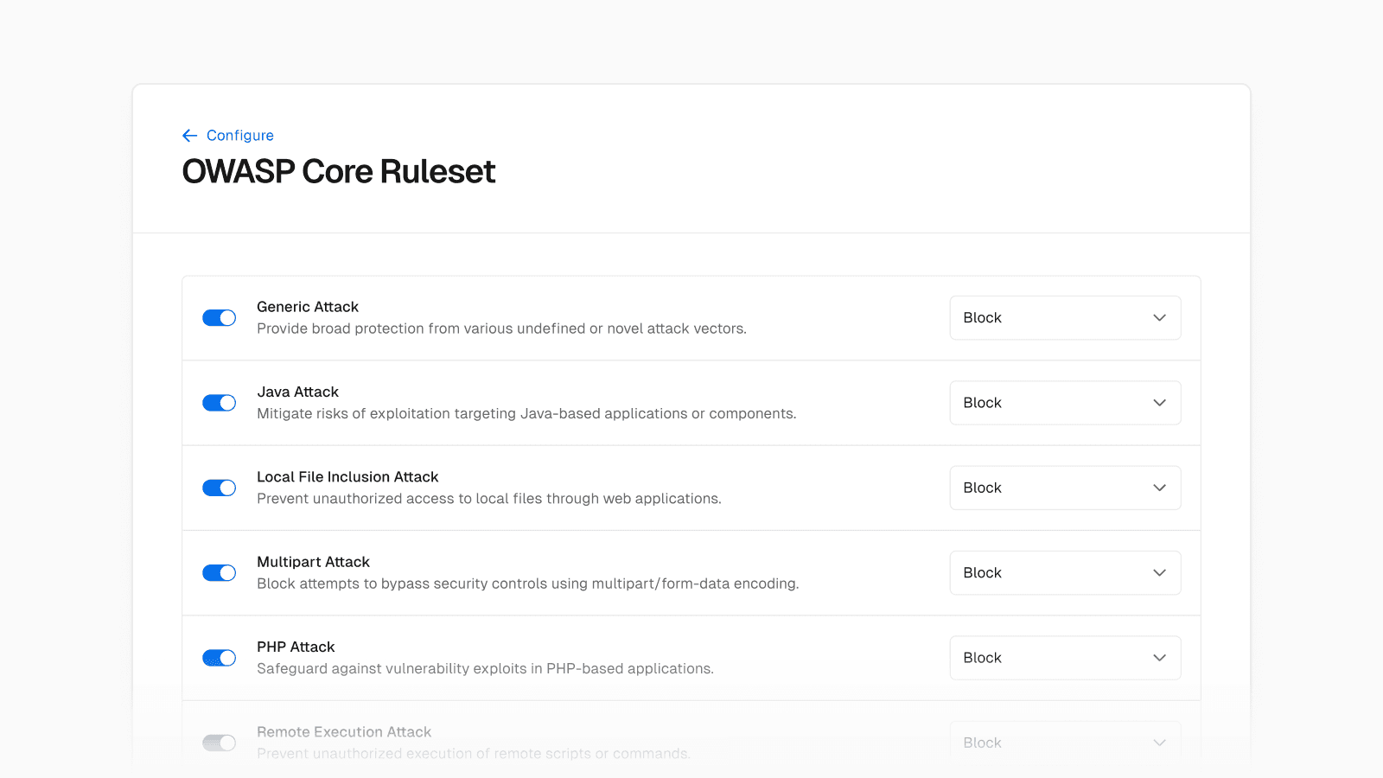
Task: Click the Remote Execution Attack dropdown chevron
Action: pos(1159,743)
